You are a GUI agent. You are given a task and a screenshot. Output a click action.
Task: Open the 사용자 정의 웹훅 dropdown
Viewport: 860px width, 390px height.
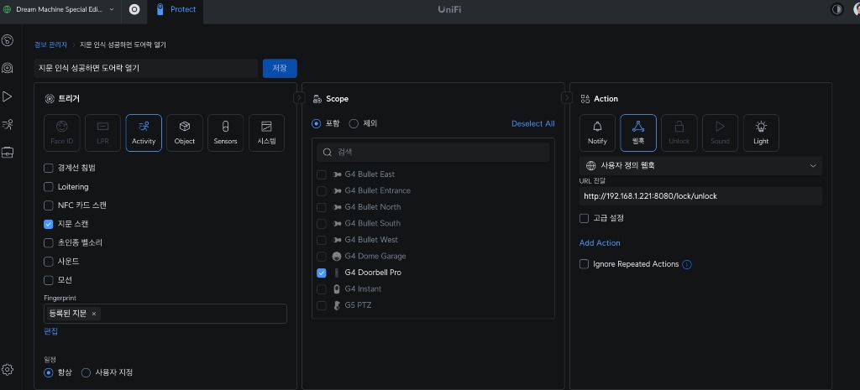[700, 166]
